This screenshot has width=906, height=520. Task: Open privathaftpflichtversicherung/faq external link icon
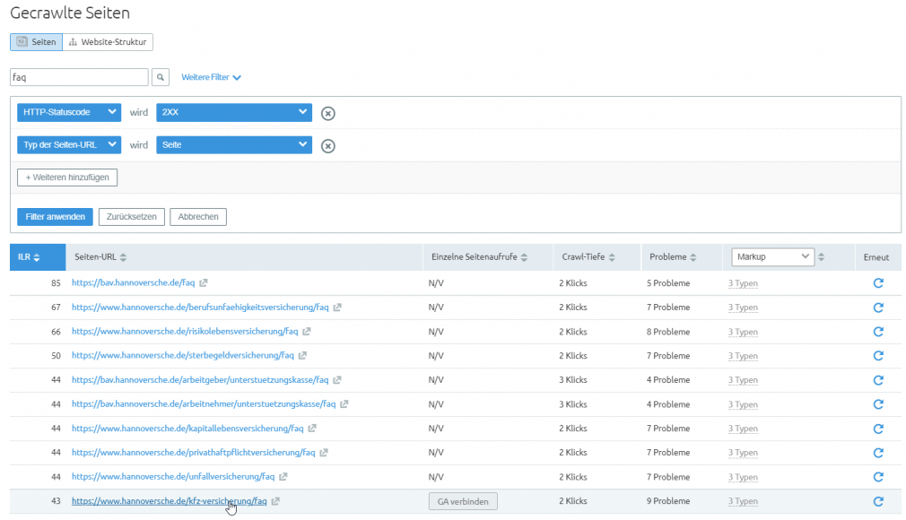pyautogui.click(x=324, y=453)
